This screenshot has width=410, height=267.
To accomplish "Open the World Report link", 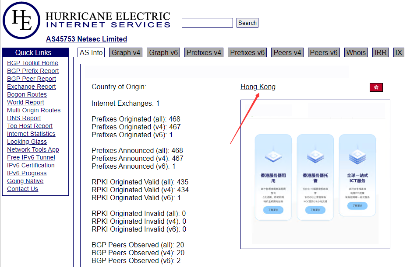I will click(x=25, y=102).
